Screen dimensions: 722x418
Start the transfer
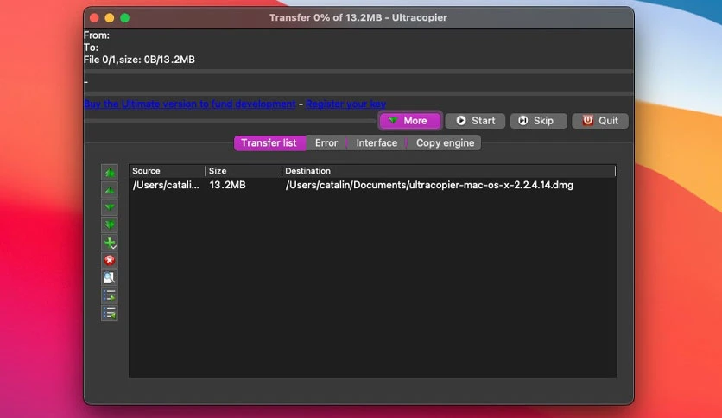[475, 121]
